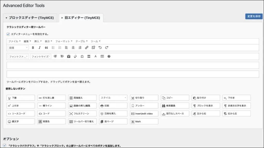
Task: Click the numbered list icon
Action: 60,48
